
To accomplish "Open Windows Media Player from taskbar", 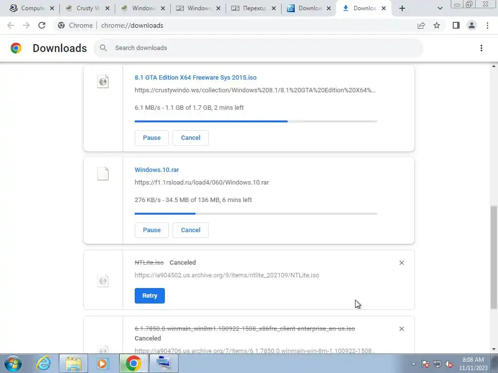I will 102,363.
